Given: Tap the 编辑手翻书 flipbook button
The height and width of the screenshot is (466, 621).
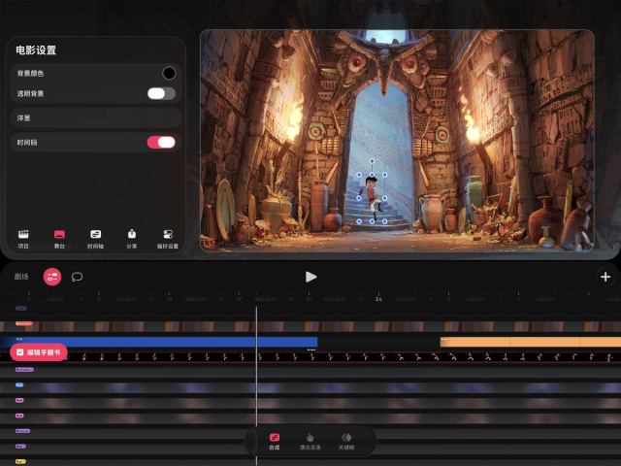Looking at the screenshot, I should tap(39, 352).
